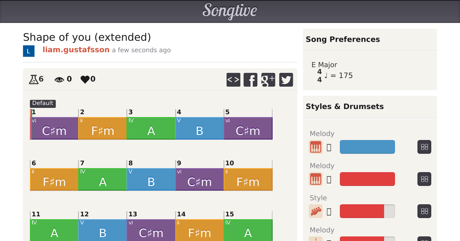Toggle the small box beside the Style guitar icon
Image resolution: width=460 pixels, height=241 pixels.
(x=329, y=212)
